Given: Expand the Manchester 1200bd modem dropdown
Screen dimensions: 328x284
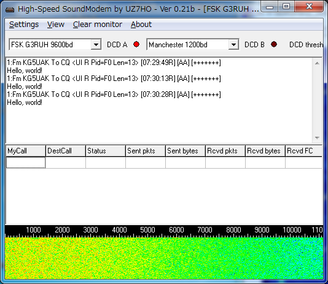Looking at the screenshot, I should 233,45.
